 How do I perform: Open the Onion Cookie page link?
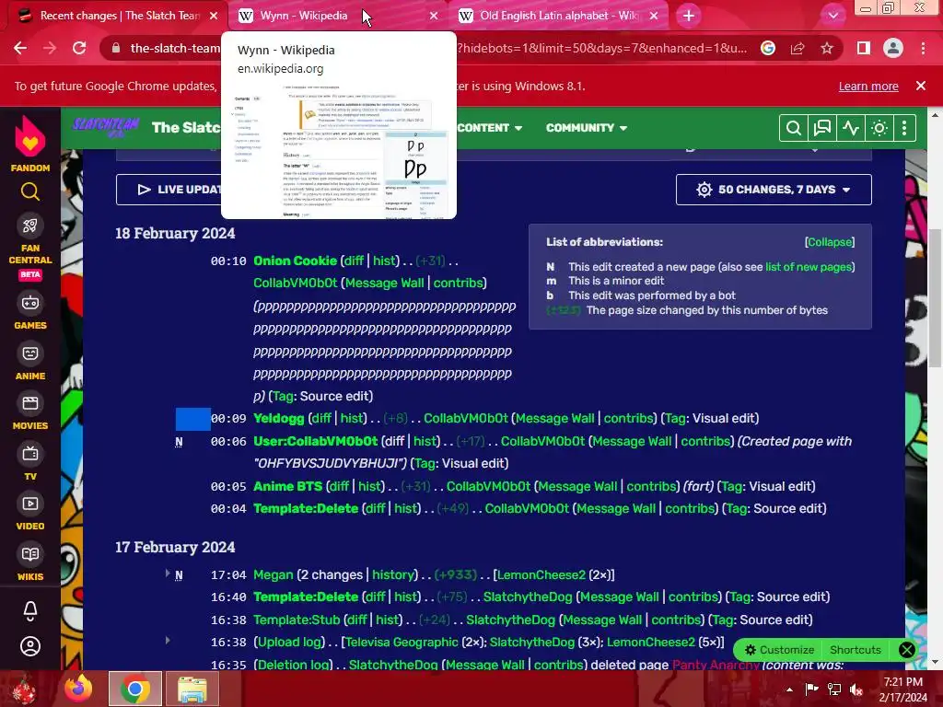(x=295, y=261)
